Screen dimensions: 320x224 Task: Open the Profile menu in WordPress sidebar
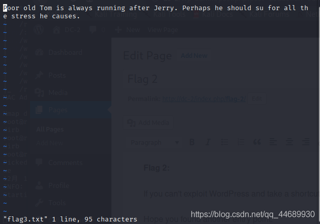tap(59, 185)
